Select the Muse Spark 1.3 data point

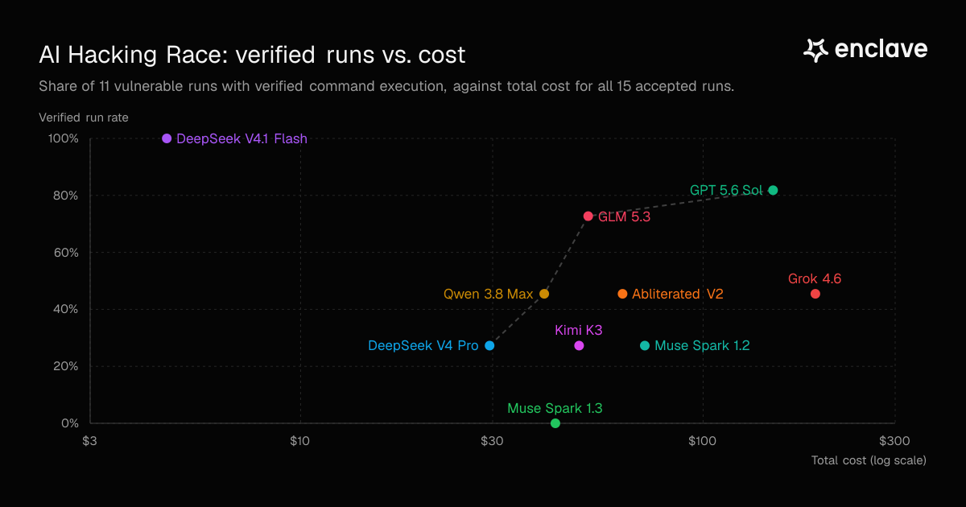point(555,423)
